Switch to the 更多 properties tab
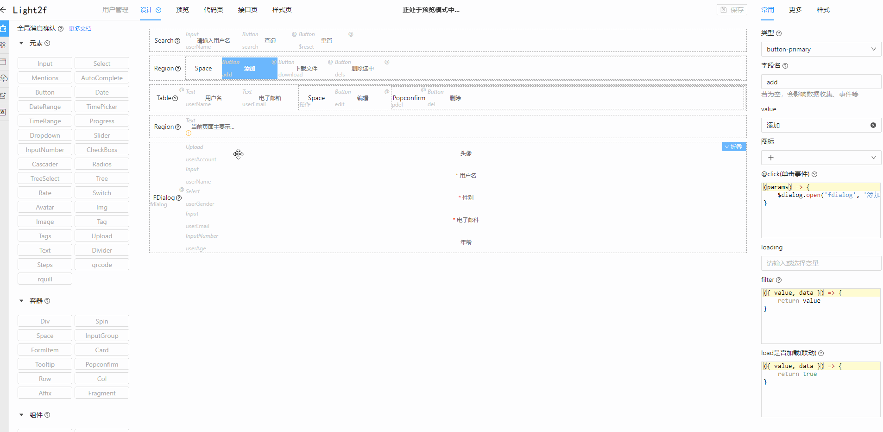Screen dimensions: 883x432 795,10
